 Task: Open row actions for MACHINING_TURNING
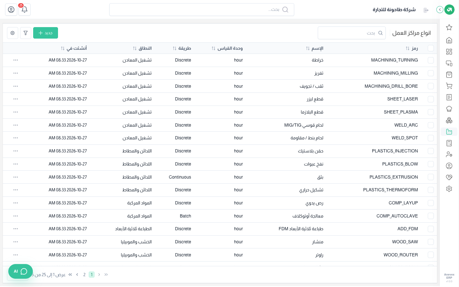16,60
